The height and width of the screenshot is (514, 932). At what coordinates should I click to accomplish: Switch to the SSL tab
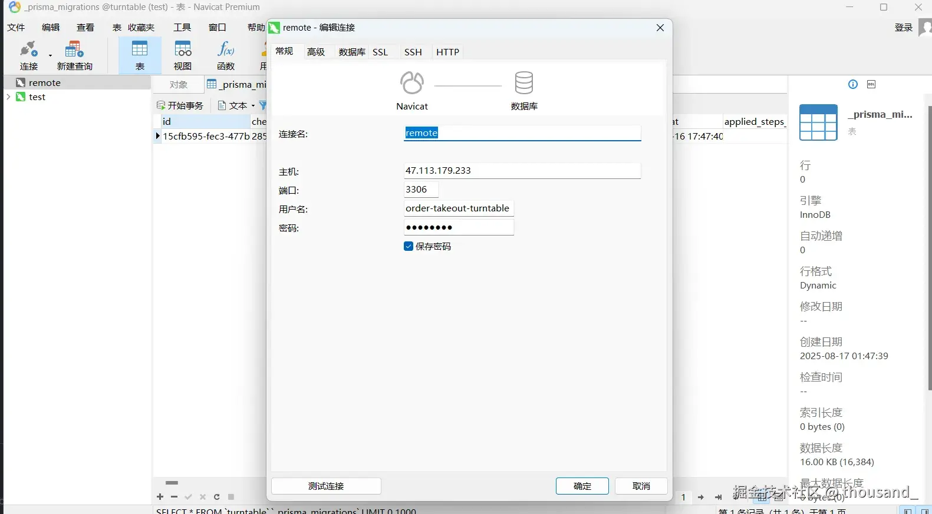(380, 52)
